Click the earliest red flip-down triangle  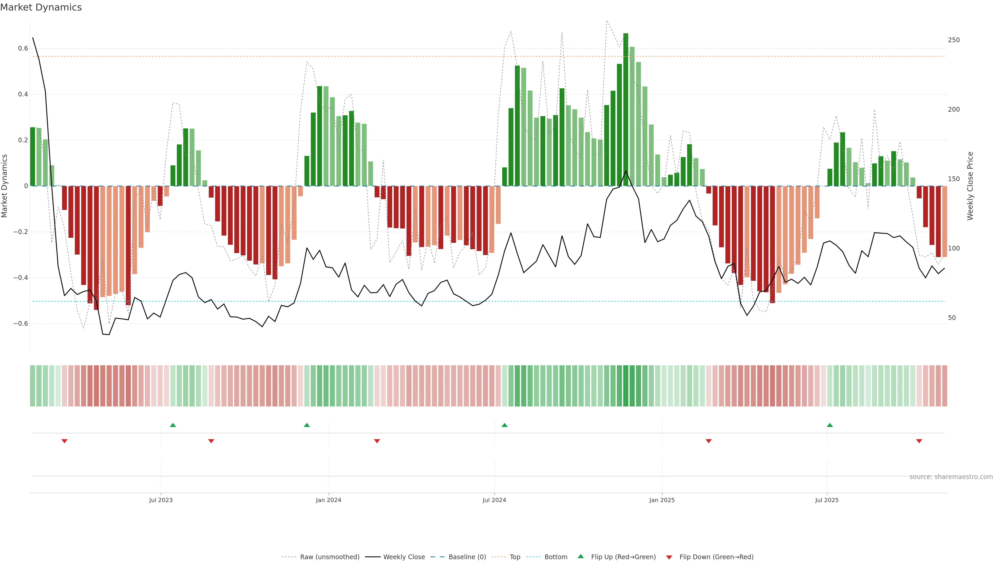[64, 441]
